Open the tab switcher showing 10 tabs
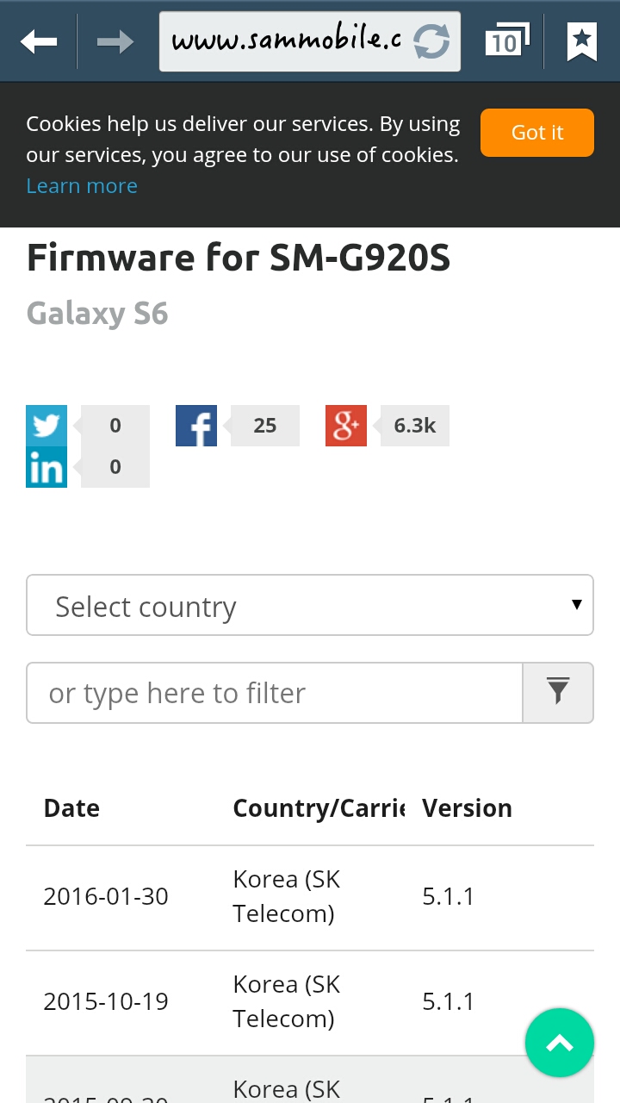The image size is (620, 1103). (506, 41)
